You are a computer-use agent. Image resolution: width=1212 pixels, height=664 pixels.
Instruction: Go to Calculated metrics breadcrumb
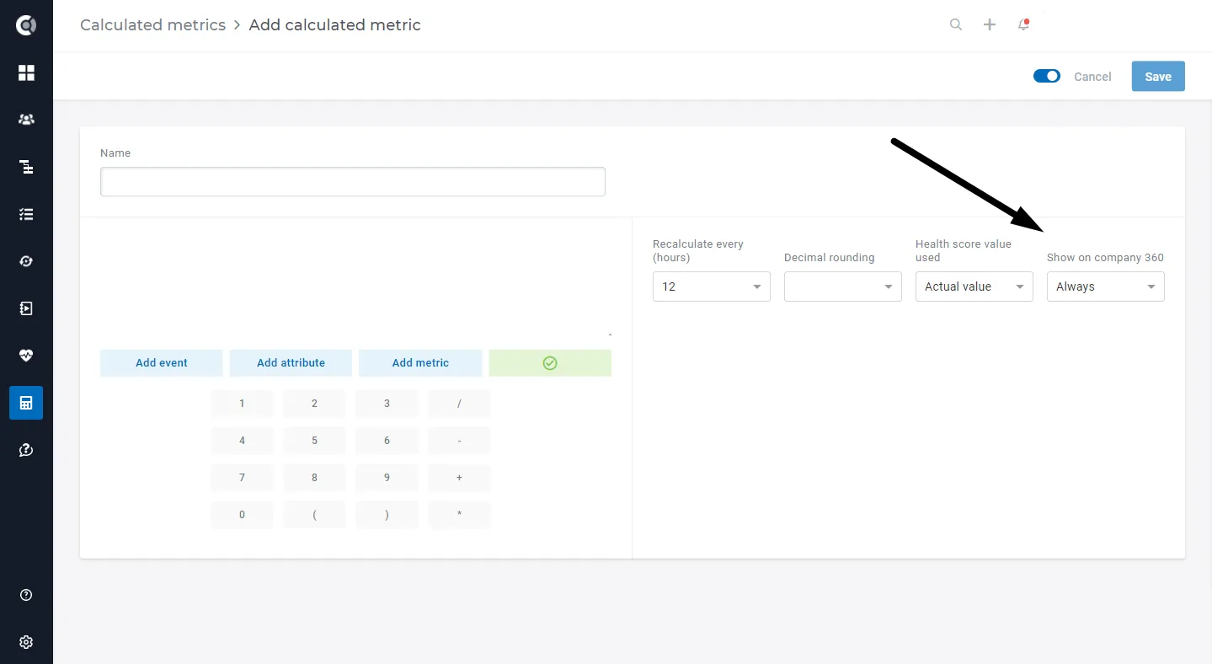pyautogui.click(x=152, y=25)
